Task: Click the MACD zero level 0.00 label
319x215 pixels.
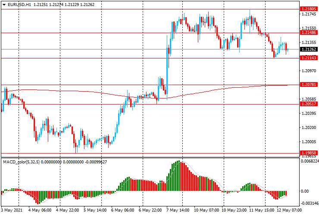Action: tap(305, 191)
